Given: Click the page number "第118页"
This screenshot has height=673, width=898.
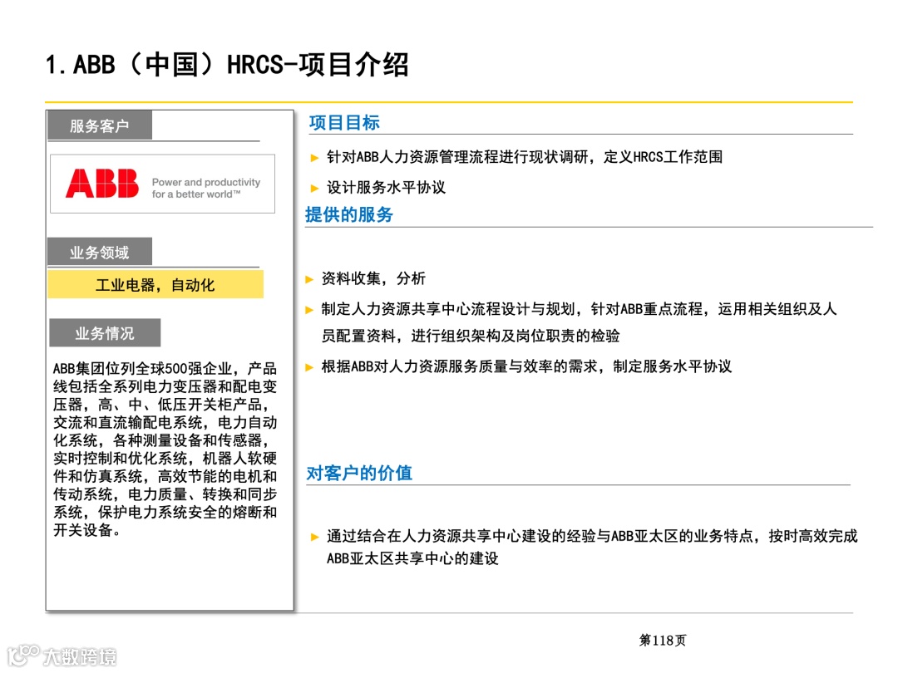Looking at the screenshot, I should [662, 641].
